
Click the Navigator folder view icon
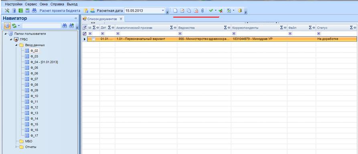coord(7,26)
